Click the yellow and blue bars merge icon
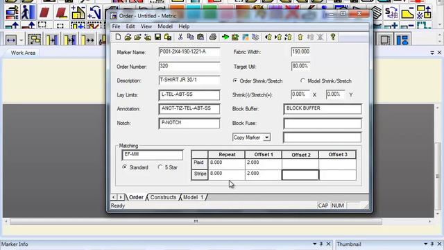The width and height of the screenshot is (444, 250). (52, 40)
